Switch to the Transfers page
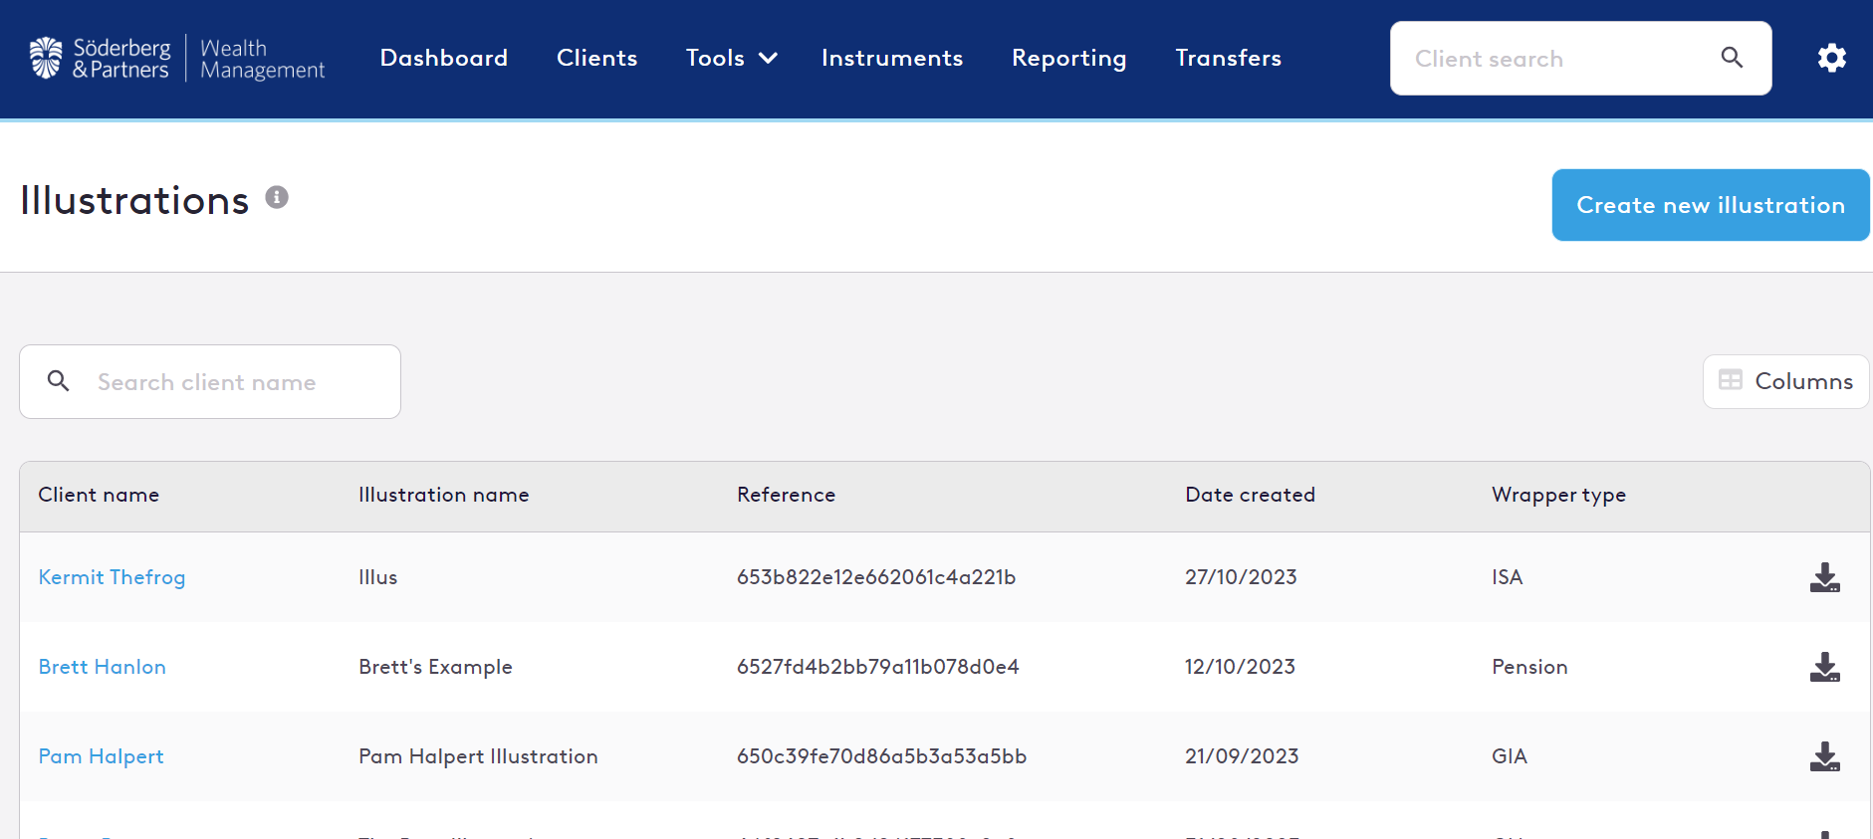Viewport: 1873px width, 839px height. click(x=1228, y=58)
